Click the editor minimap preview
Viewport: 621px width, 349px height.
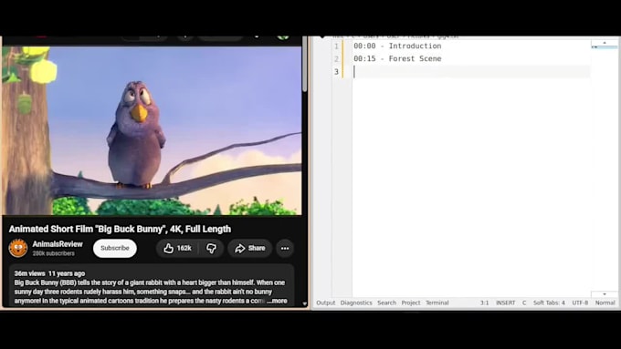coord(604,47)
